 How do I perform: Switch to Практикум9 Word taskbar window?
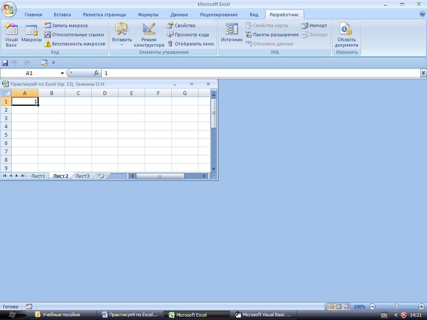tap(130, 315)
